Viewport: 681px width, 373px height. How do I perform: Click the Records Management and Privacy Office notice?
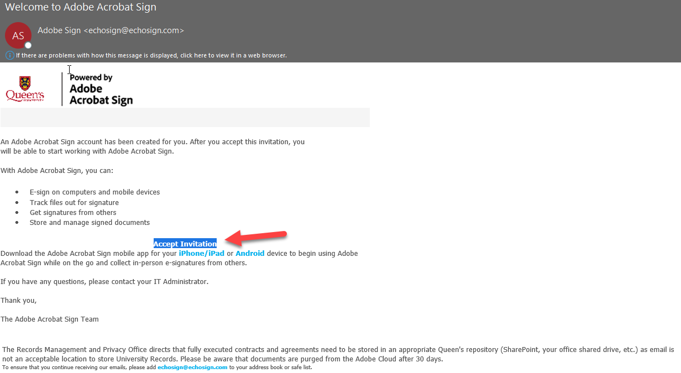tap(338, 354)
